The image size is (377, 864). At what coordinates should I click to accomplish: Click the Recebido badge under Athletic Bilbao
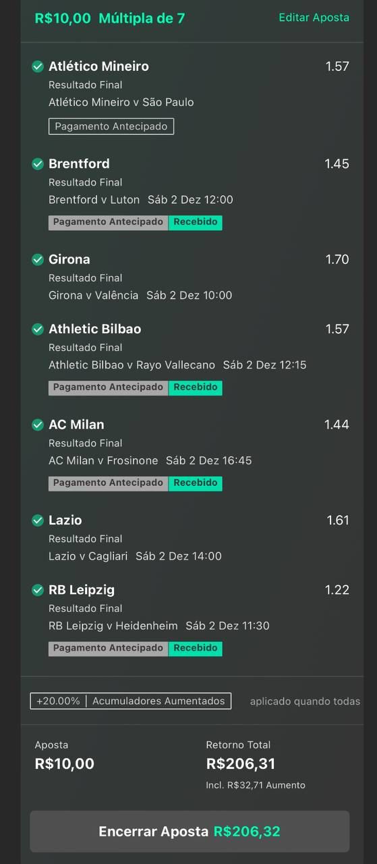pyautogui.click(x=196, y=387)
